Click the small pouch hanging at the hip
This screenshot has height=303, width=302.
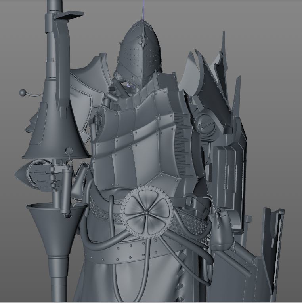click(220, 233)
